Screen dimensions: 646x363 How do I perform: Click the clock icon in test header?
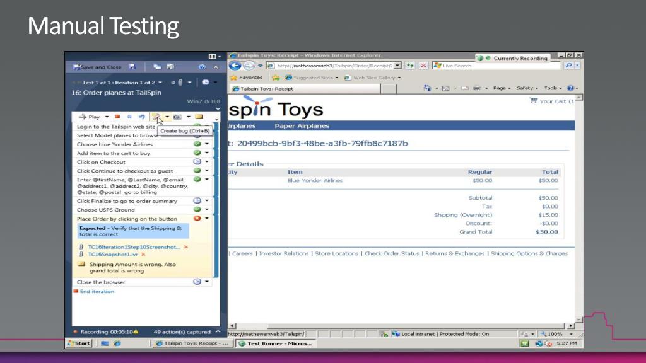pos(205,83)
